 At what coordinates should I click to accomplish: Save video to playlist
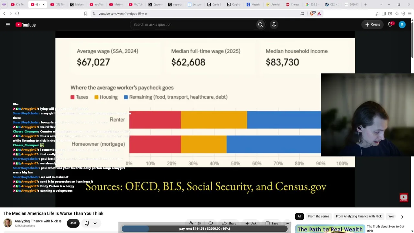[x=271, y=223]
